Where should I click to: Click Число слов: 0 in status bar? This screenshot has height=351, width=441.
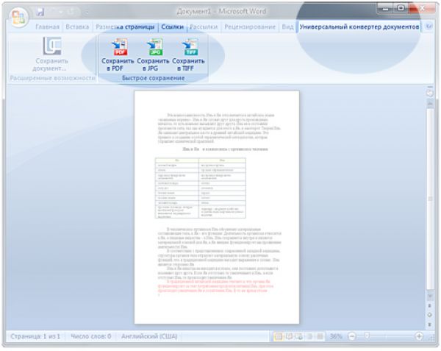tap(91, 336)
